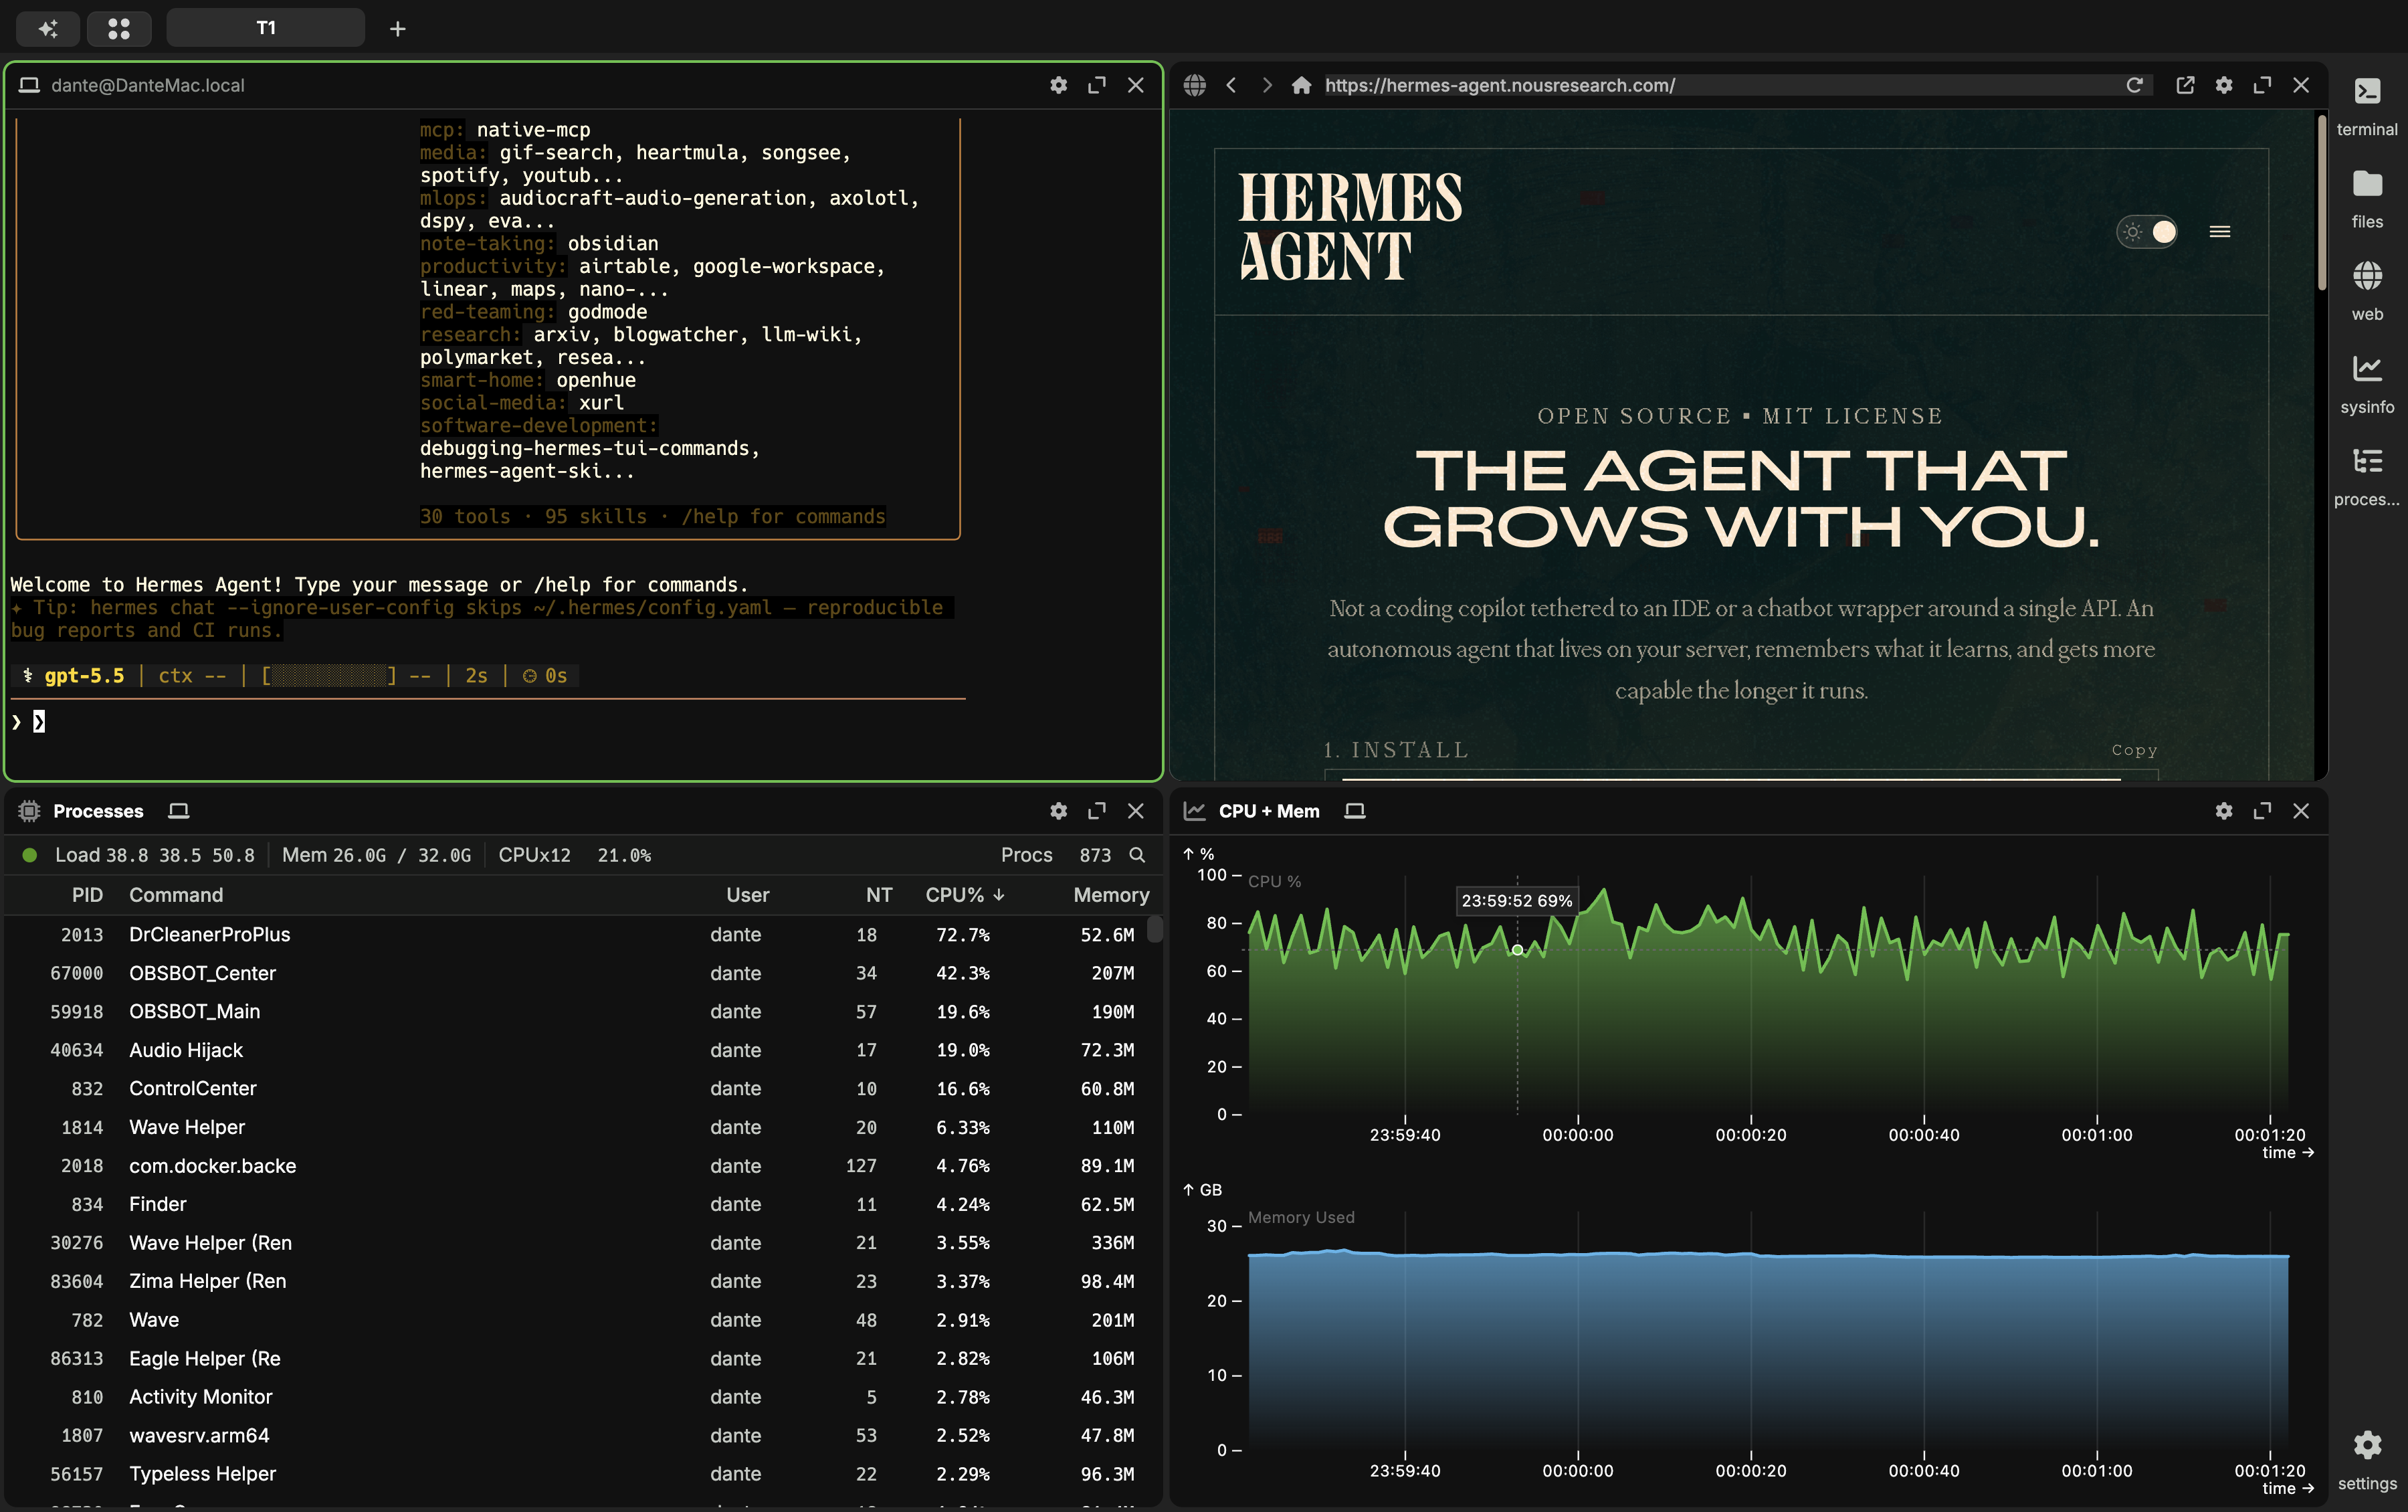2408x1512 pixels.
Task: Toggle the Hermes page light/dark theme switch
Action: (x=2147, y=232)
